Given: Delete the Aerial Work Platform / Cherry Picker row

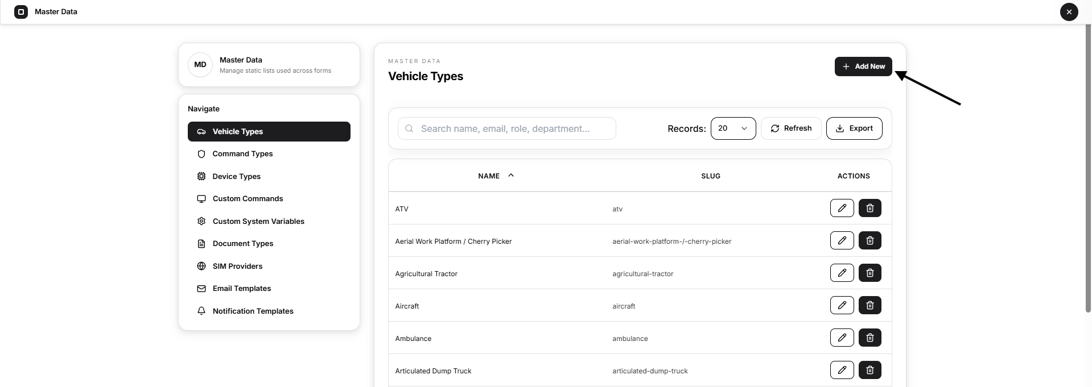Looking at the screenshot, I should coord(870,240).
